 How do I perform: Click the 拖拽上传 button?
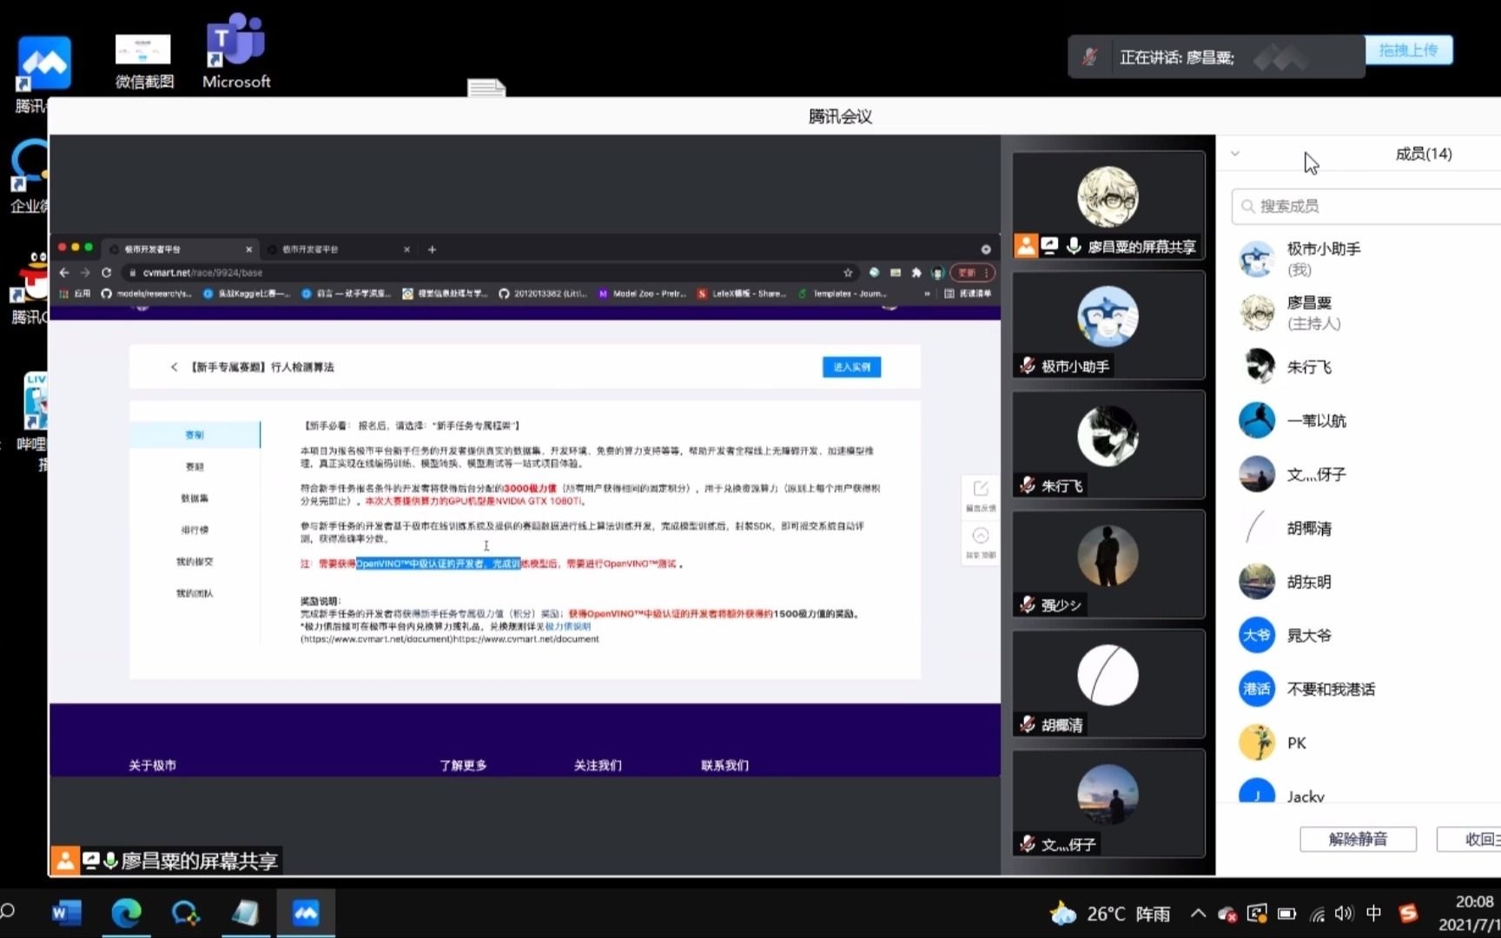pyautogui.click(x=1408, y=50)
